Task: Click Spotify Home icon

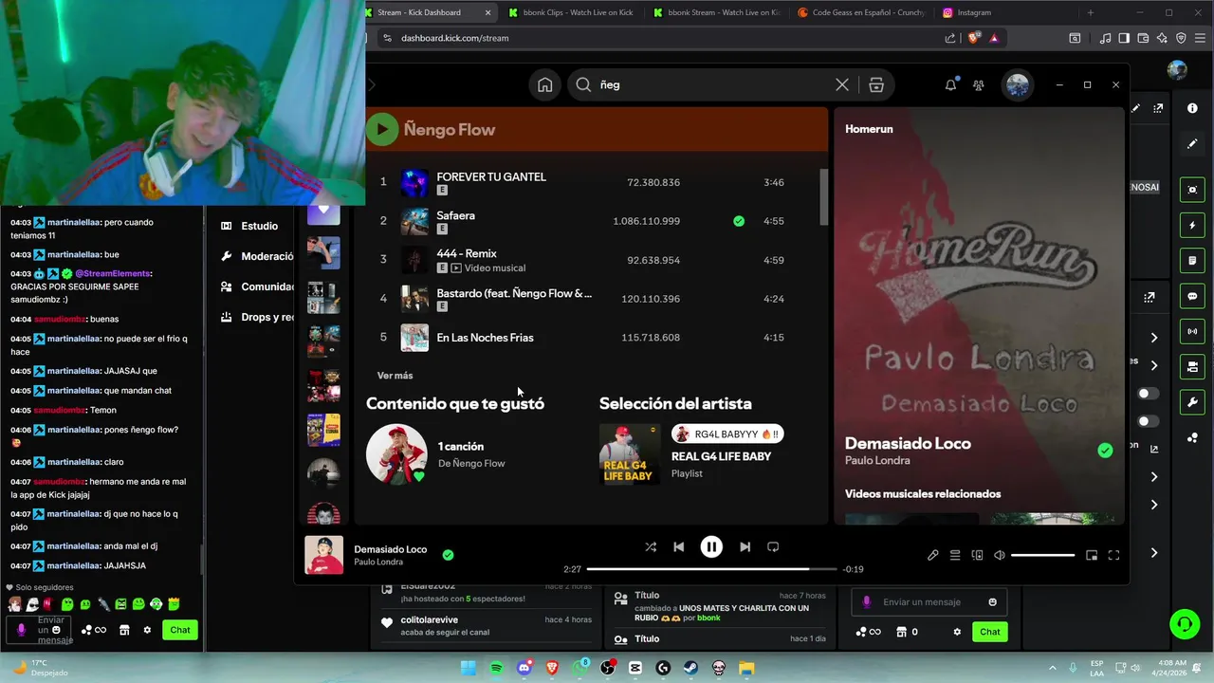Action: coord(544,84)
